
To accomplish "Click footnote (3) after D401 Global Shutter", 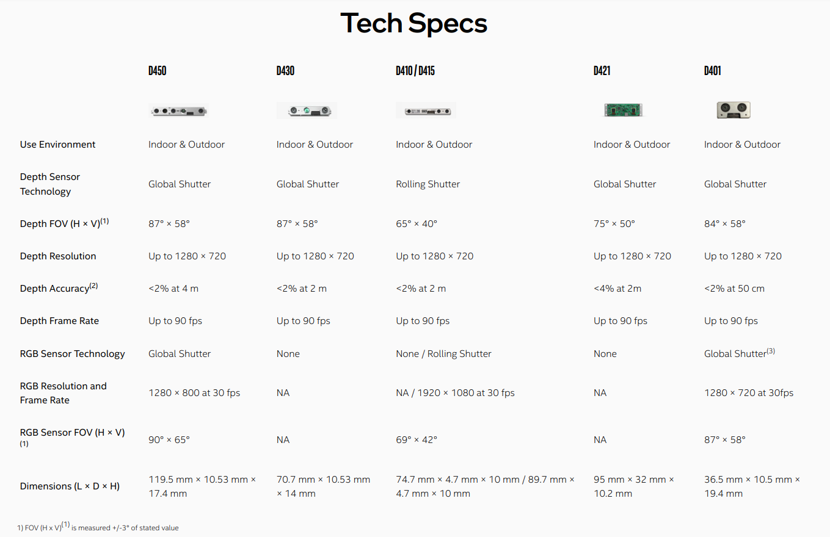I will click(x=771, y=351).
